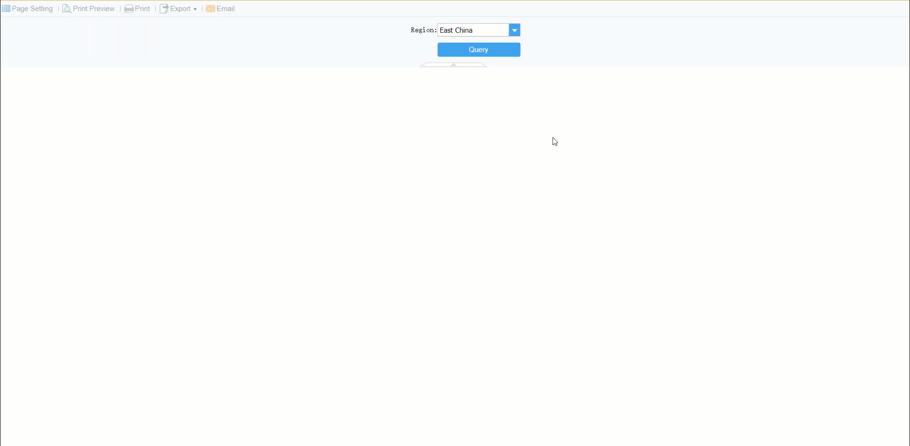This screenshot has width=910, height=446.
Task: Click the Print Preview toolbar button
Action: click(x=89, y=9)
